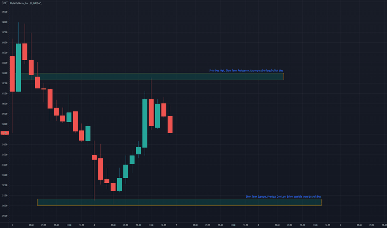387x228 pixels.
Task: Click the 230.00 price axis label
Action: coord(5,206)
